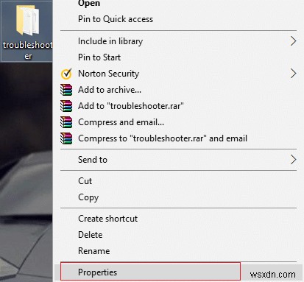The image size is (304, 282).
Task: Click WinRAR icon beside Add to "troubleshooter.rar"
Action: tap(66, 106)
